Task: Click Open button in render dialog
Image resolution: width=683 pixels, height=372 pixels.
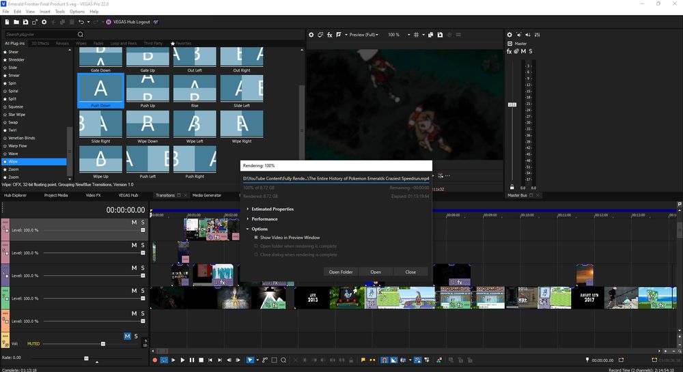Action: pos(376,272)
